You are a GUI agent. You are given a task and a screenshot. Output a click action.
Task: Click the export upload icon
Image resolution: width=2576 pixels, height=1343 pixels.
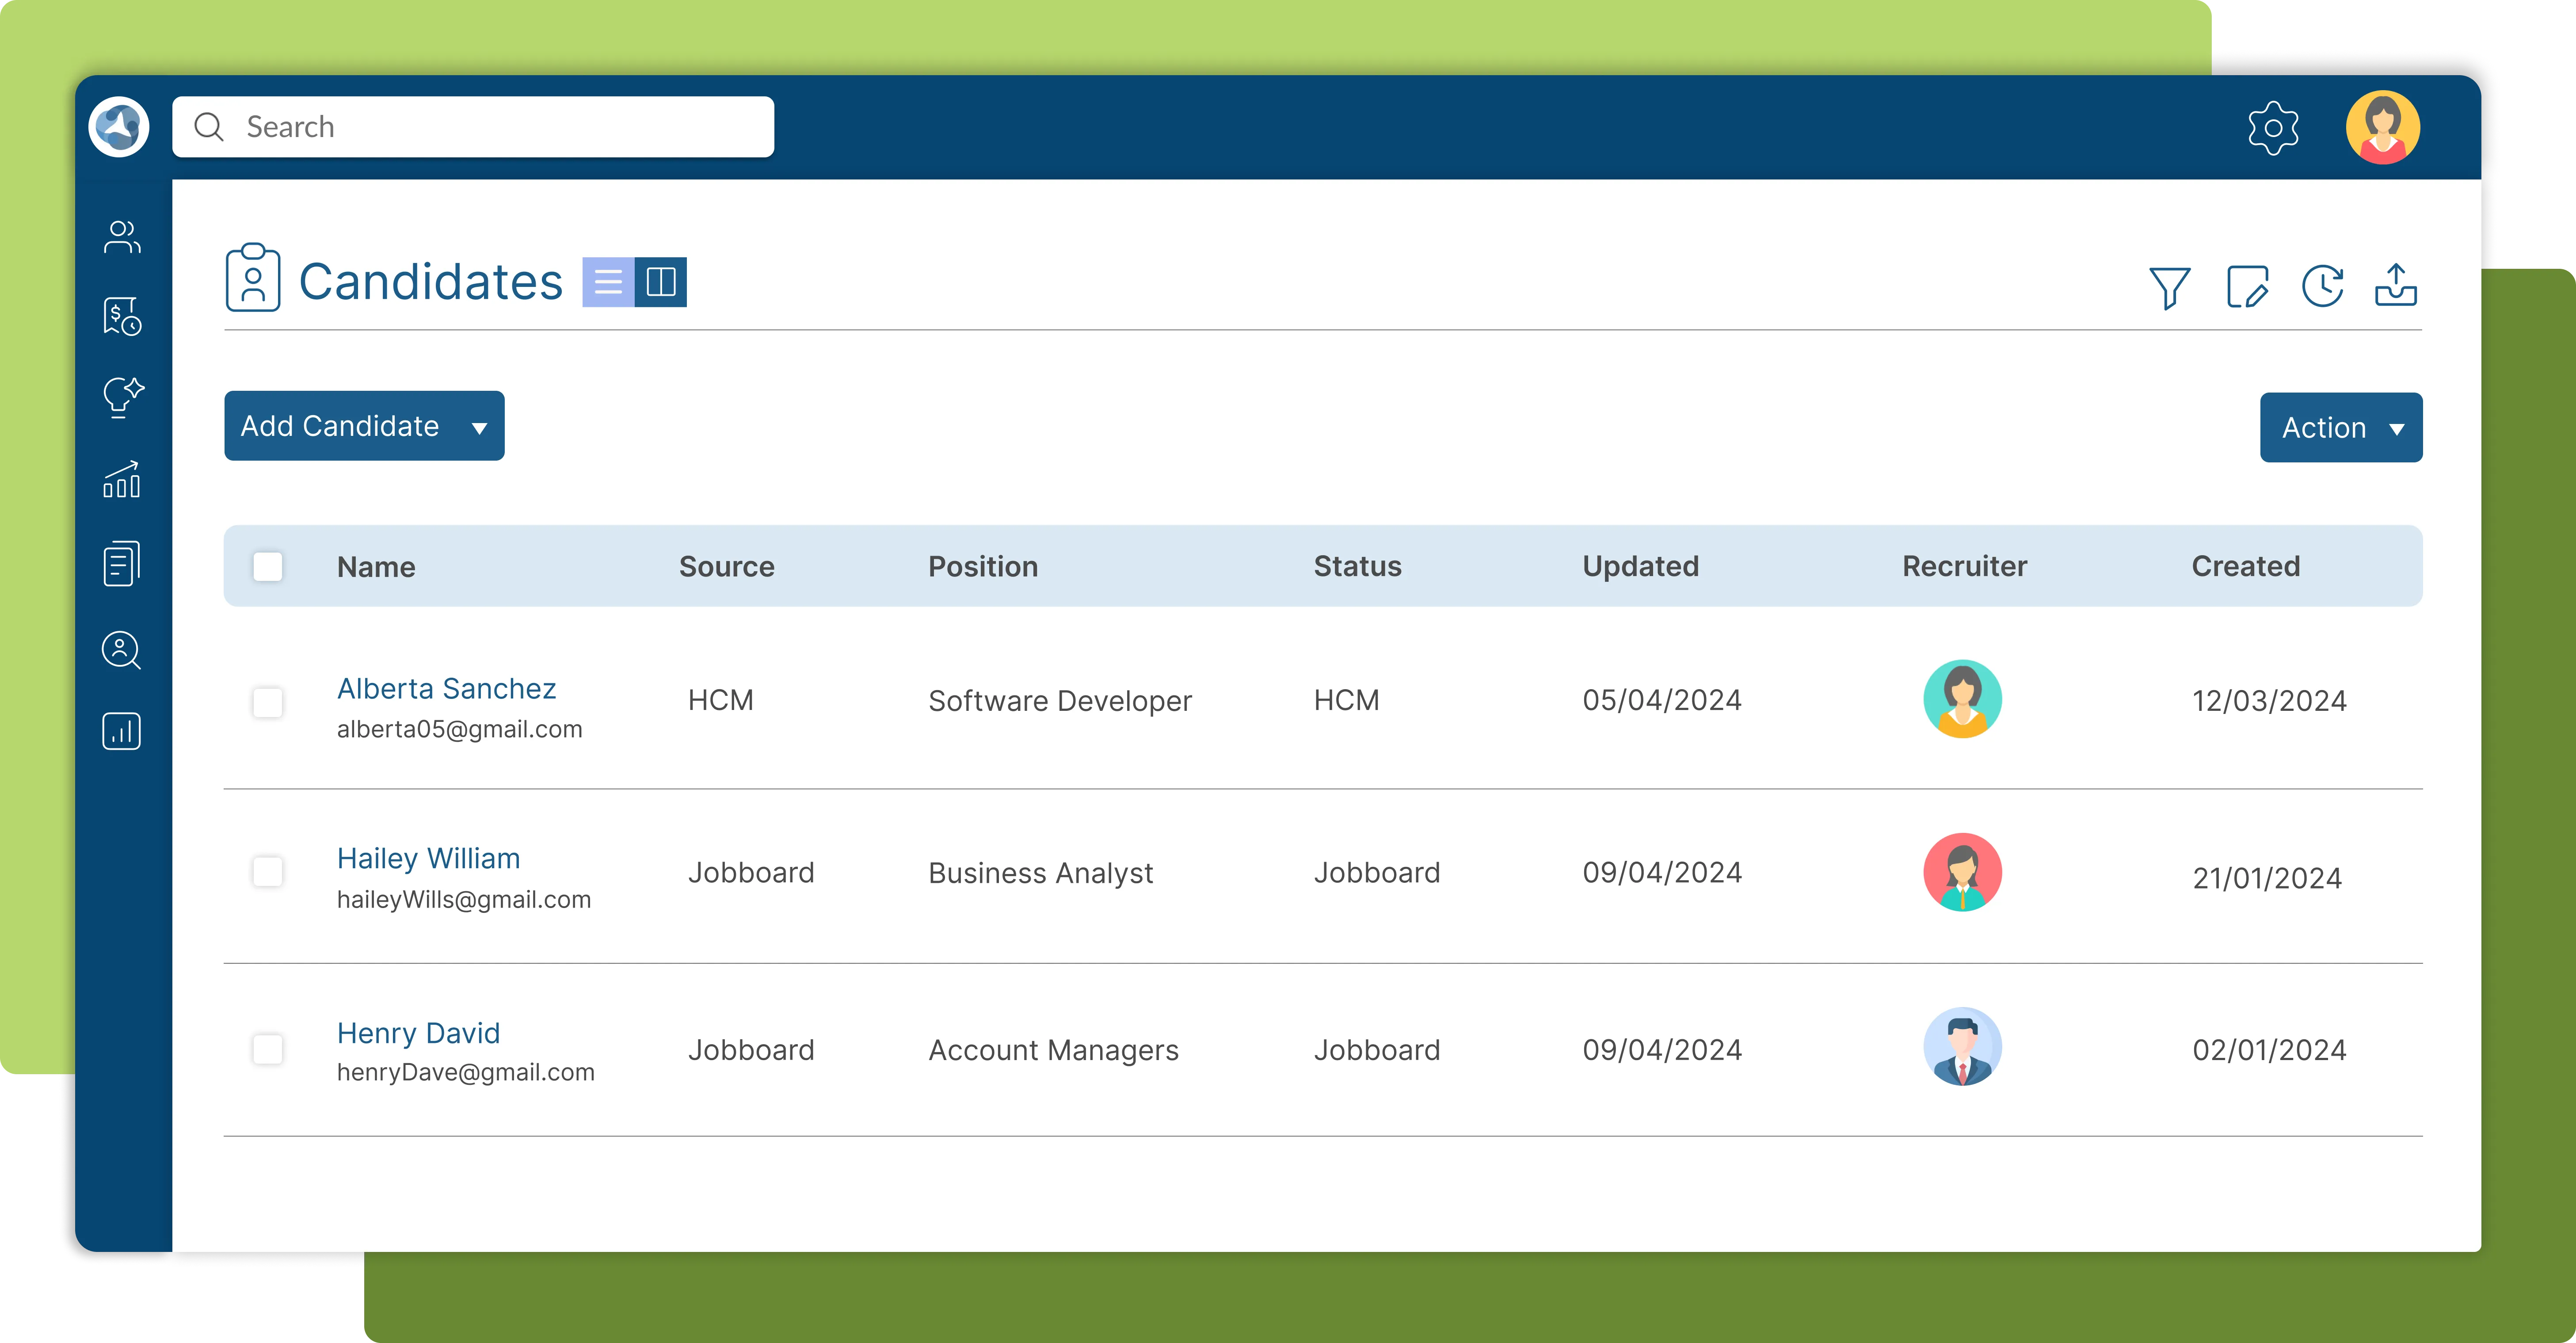tap(2396, 285)
